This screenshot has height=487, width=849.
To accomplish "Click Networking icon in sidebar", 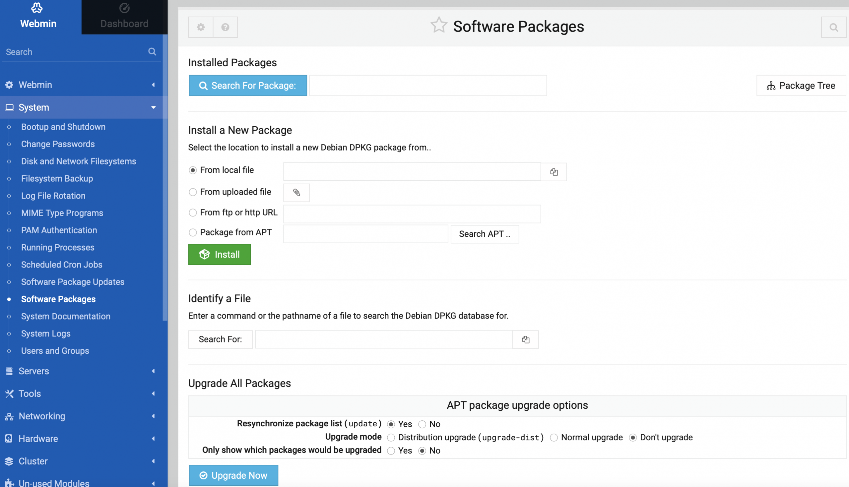I will [9, 416].
